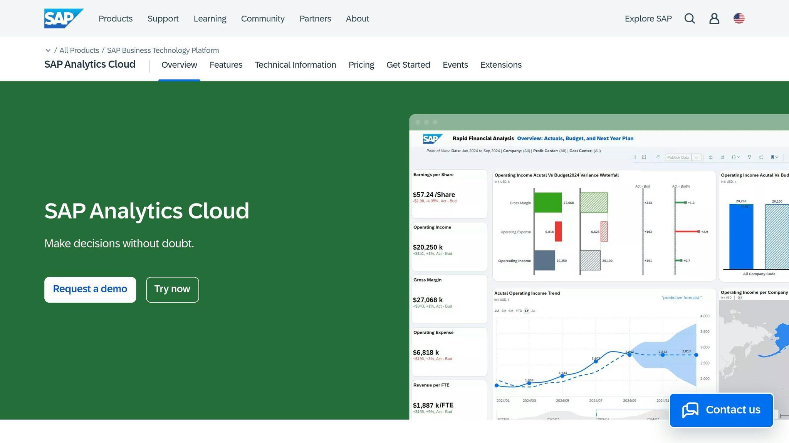Click the Request a demo button
The image size is (789, 443).
click(x=90, y=290)
